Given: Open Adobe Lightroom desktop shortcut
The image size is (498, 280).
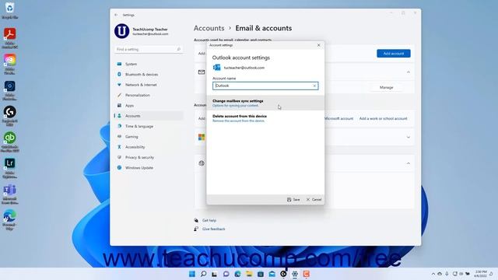Looking at the screenshot, I should [x=9, y=164].
